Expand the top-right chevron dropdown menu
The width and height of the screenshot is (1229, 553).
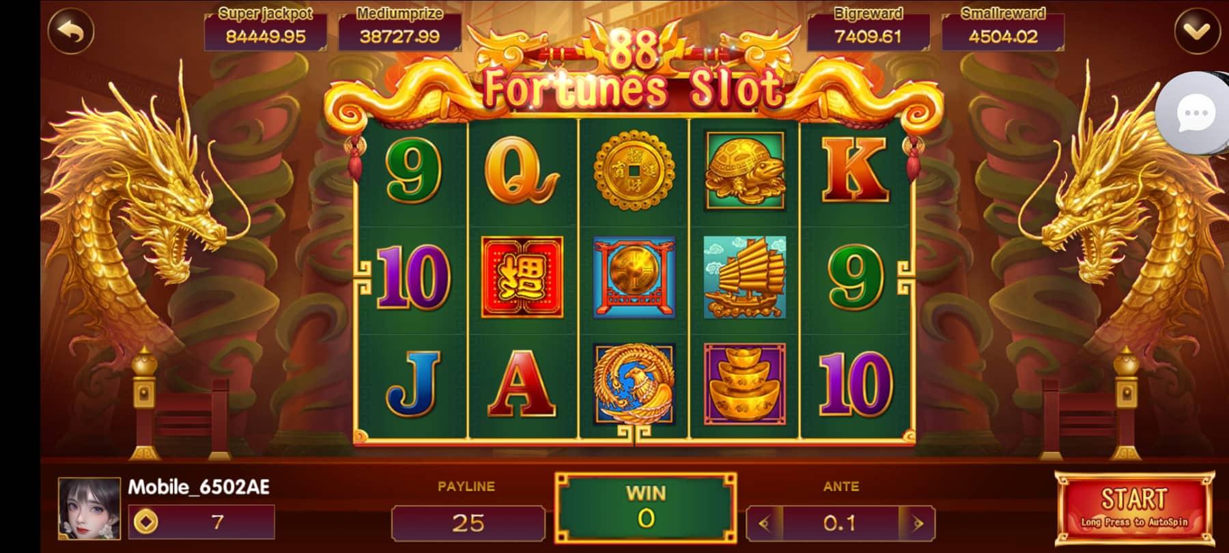click(1197, 31)
